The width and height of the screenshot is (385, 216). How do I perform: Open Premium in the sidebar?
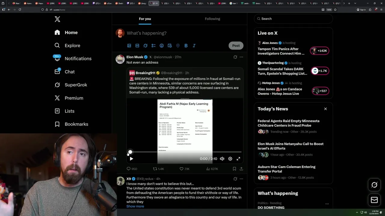[x=69, y=98]
